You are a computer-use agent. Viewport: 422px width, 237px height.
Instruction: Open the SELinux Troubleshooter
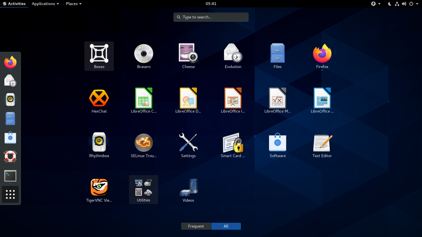[x=143, y=143]
